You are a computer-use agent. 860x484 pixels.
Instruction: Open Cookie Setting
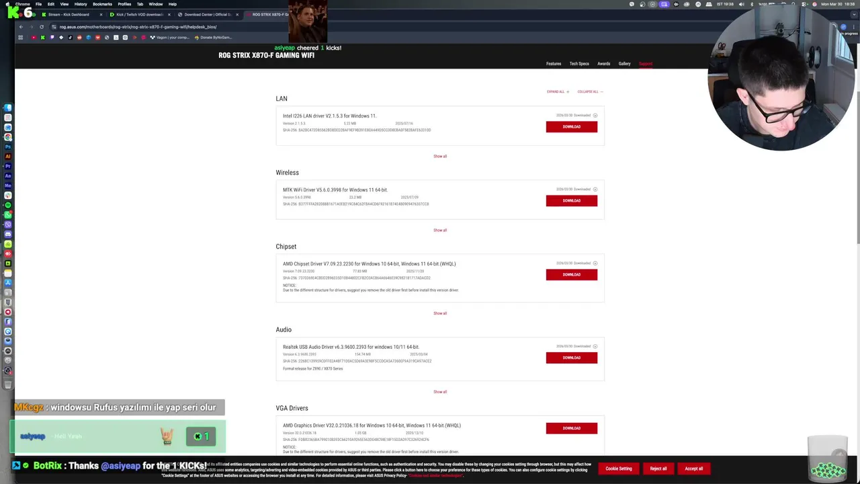(x=619, y=469)
